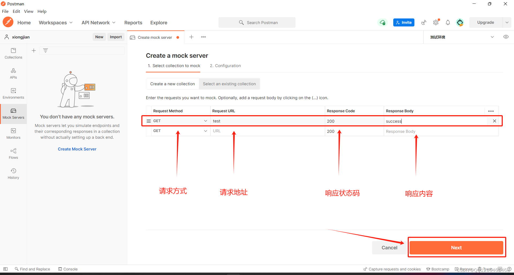Expand the API Network dropdown

99,23
